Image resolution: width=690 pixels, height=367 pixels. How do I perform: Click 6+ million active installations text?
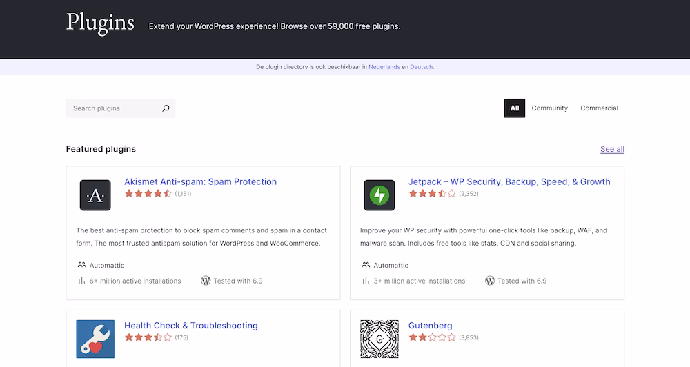tap(135, 281)
